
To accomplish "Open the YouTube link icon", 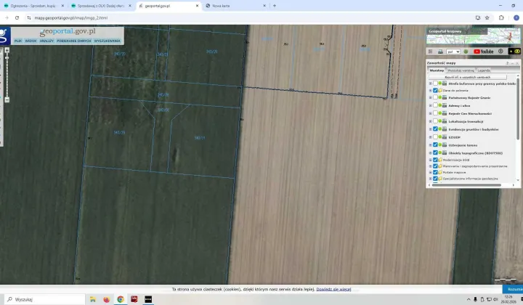I will [x=483, y=52].
